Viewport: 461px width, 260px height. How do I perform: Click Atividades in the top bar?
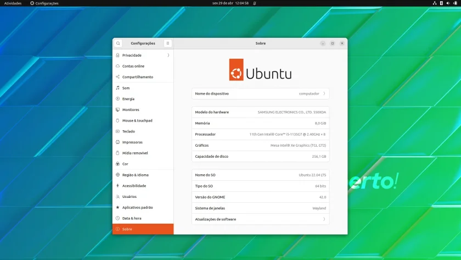click(13, 3)
